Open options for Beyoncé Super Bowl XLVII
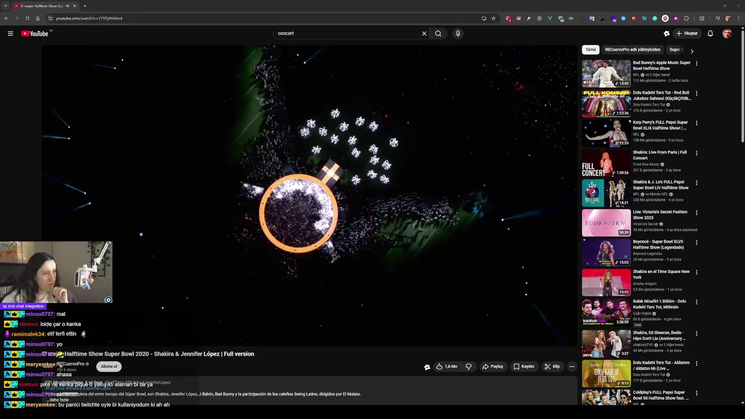Screen dimensions: 745x419 [697, 243]
